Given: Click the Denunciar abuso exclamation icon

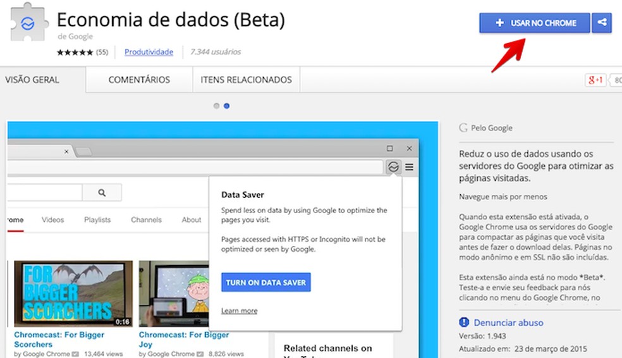Looking at the screenshot, I should (x=464, y=323).
